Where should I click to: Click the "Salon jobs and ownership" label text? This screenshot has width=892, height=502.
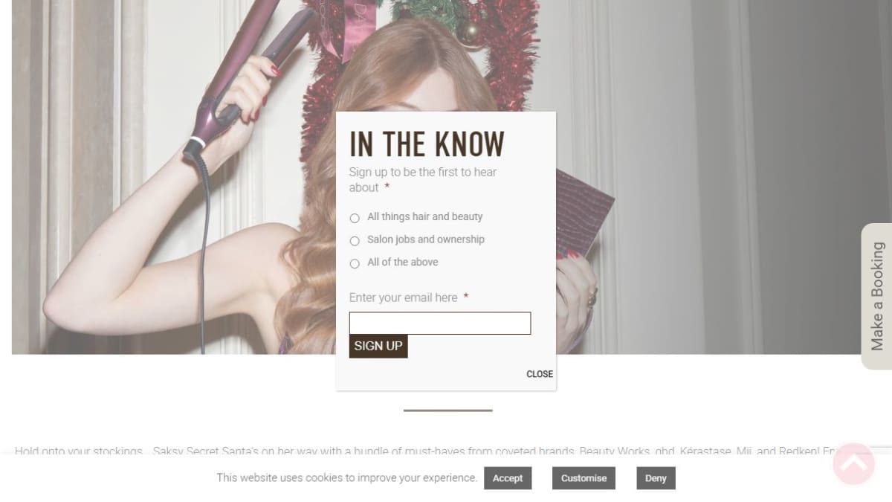coord(426,239)
